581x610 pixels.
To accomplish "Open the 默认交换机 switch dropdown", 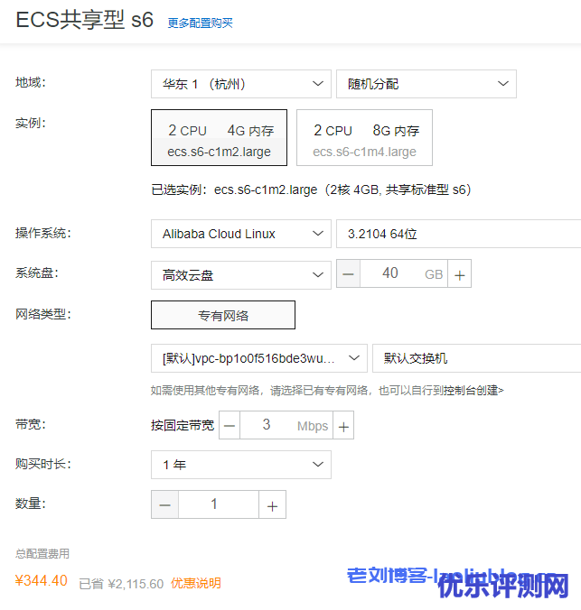I will (x=476, y=358).
